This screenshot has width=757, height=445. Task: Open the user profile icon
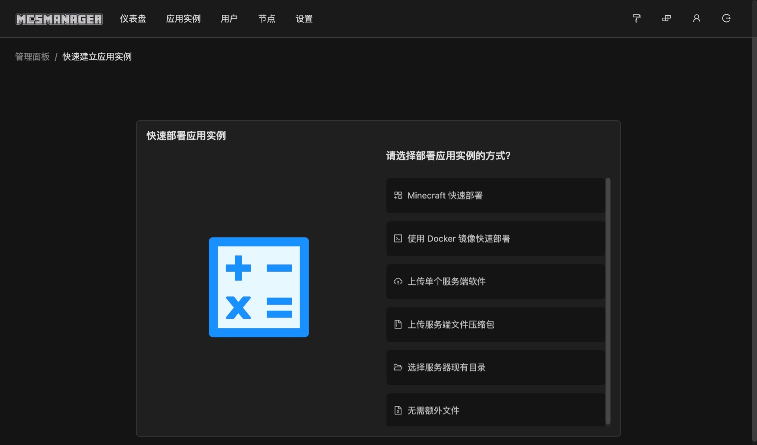coord(696,18)
